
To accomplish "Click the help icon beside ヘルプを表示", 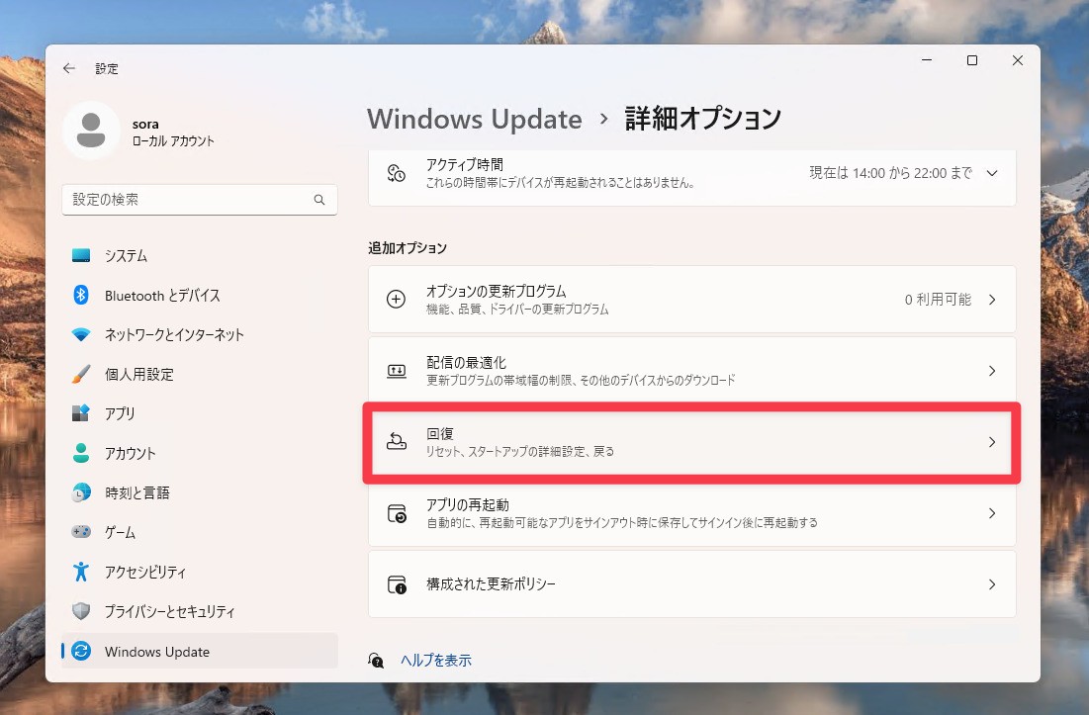I will (376, 661).
